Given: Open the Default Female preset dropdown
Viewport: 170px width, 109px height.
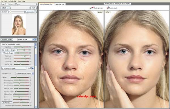Looking at the screenshot, I should pyautogui.click(x=26, y=40).
